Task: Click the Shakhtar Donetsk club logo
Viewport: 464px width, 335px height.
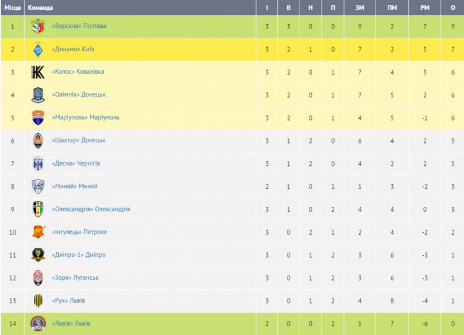Action: pyautogui.click(x=38, y=141)
